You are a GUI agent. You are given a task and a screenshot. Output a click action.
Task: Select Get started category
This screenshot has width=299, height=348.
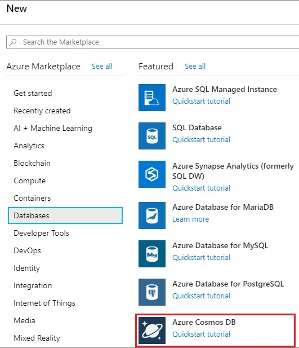(33, 93)
